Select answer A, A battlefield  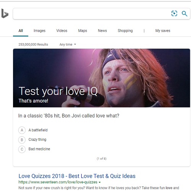click(33, 130)
